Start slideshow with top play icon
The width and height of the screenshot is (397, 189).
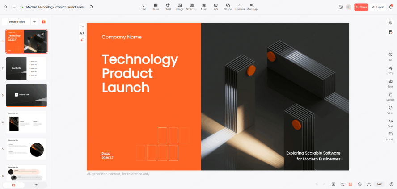pyautogui.click(x=341, y=7)
